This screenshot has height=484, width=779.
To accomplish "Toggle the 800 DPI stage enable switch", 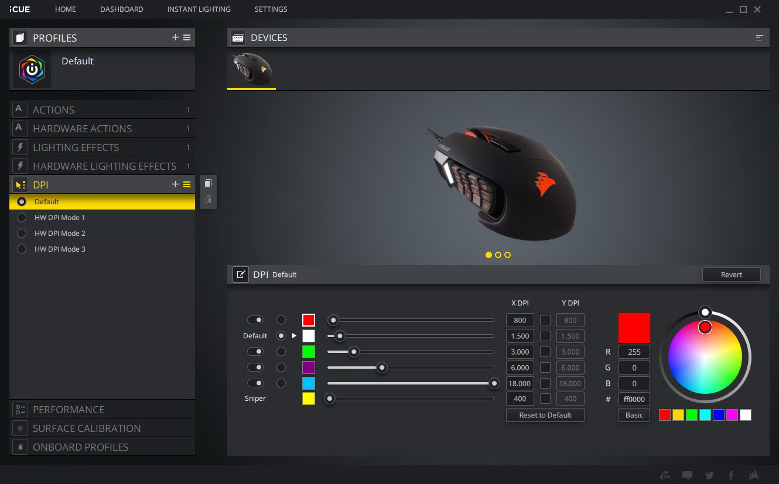I will pyautogui.click(x=255, y=320).
